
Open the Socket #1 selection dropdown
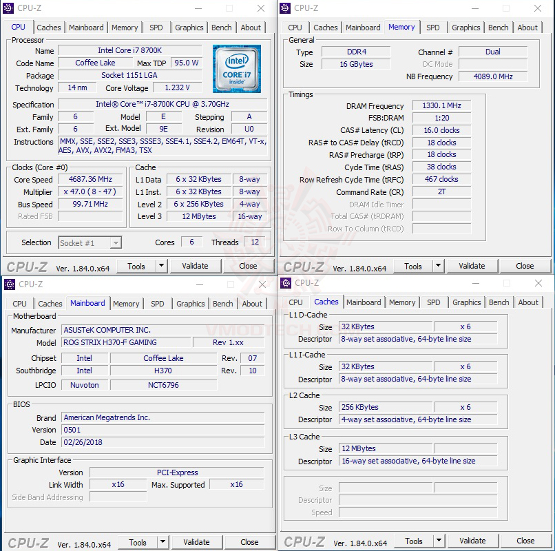90,242
